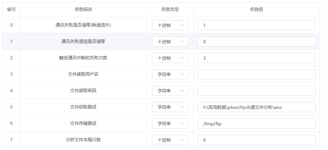Click the value field for 通讯失败遥信是否清零
The image size is (328, 150).
coord(256,42)
